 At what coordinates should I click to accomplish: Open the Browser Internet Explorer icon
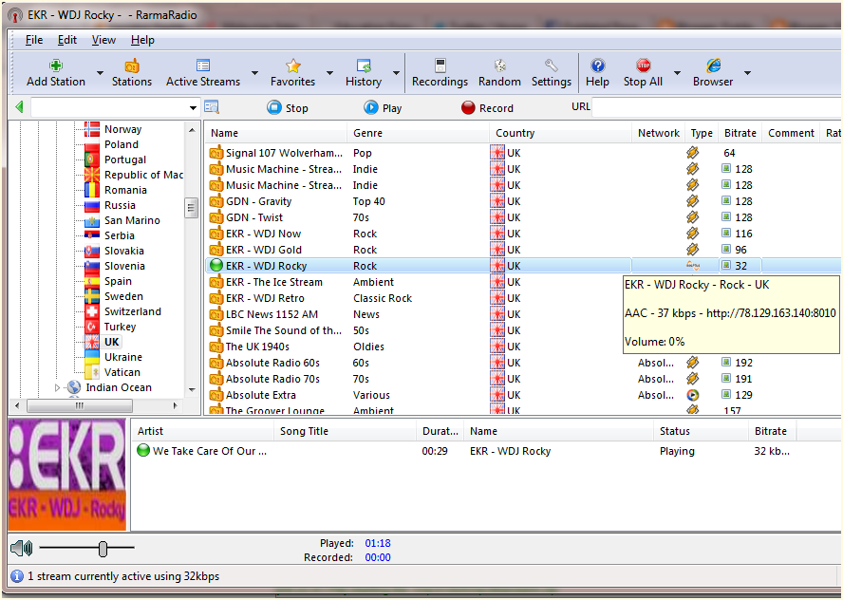[714, 66]
